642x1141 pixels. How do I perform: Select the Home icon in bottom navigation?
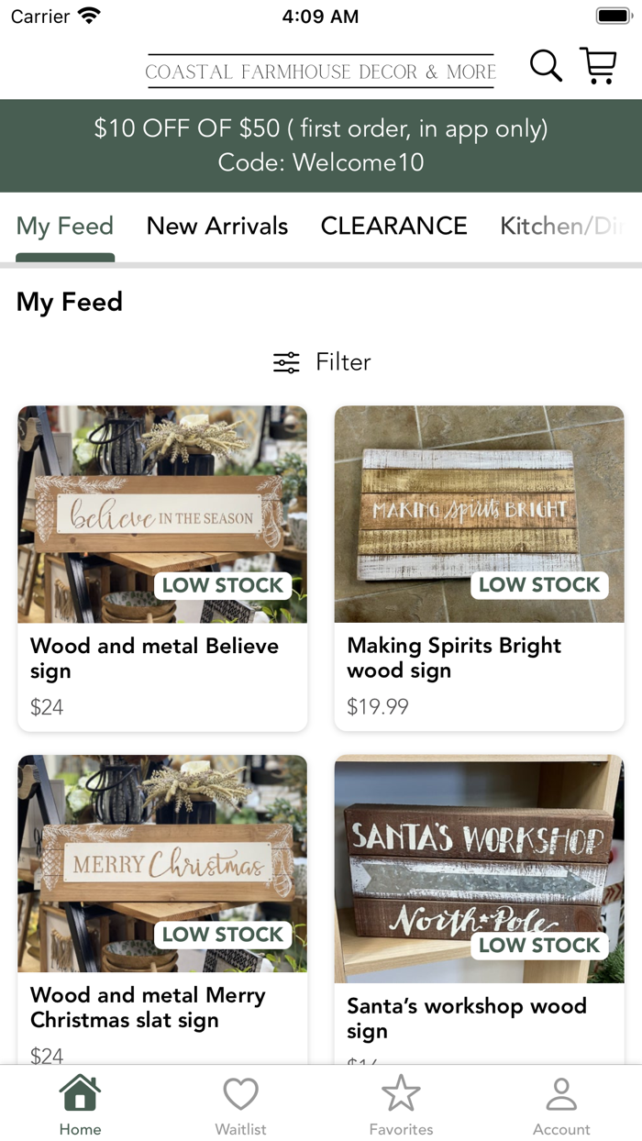pos(80,1093)
